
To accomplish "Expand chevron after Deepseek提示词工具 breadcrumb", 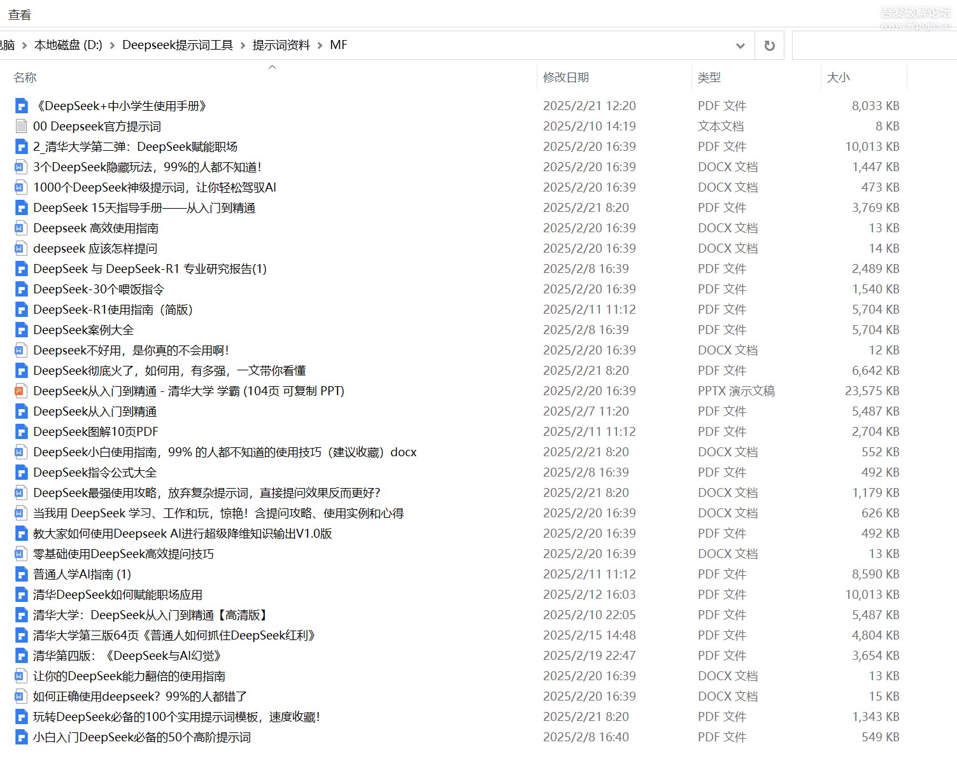I will [243, 45].
